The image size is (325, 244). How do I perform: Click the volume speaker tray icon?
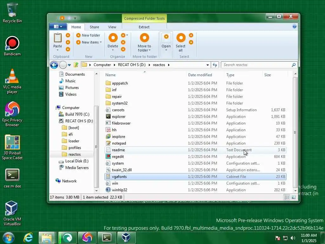[293, 238]
